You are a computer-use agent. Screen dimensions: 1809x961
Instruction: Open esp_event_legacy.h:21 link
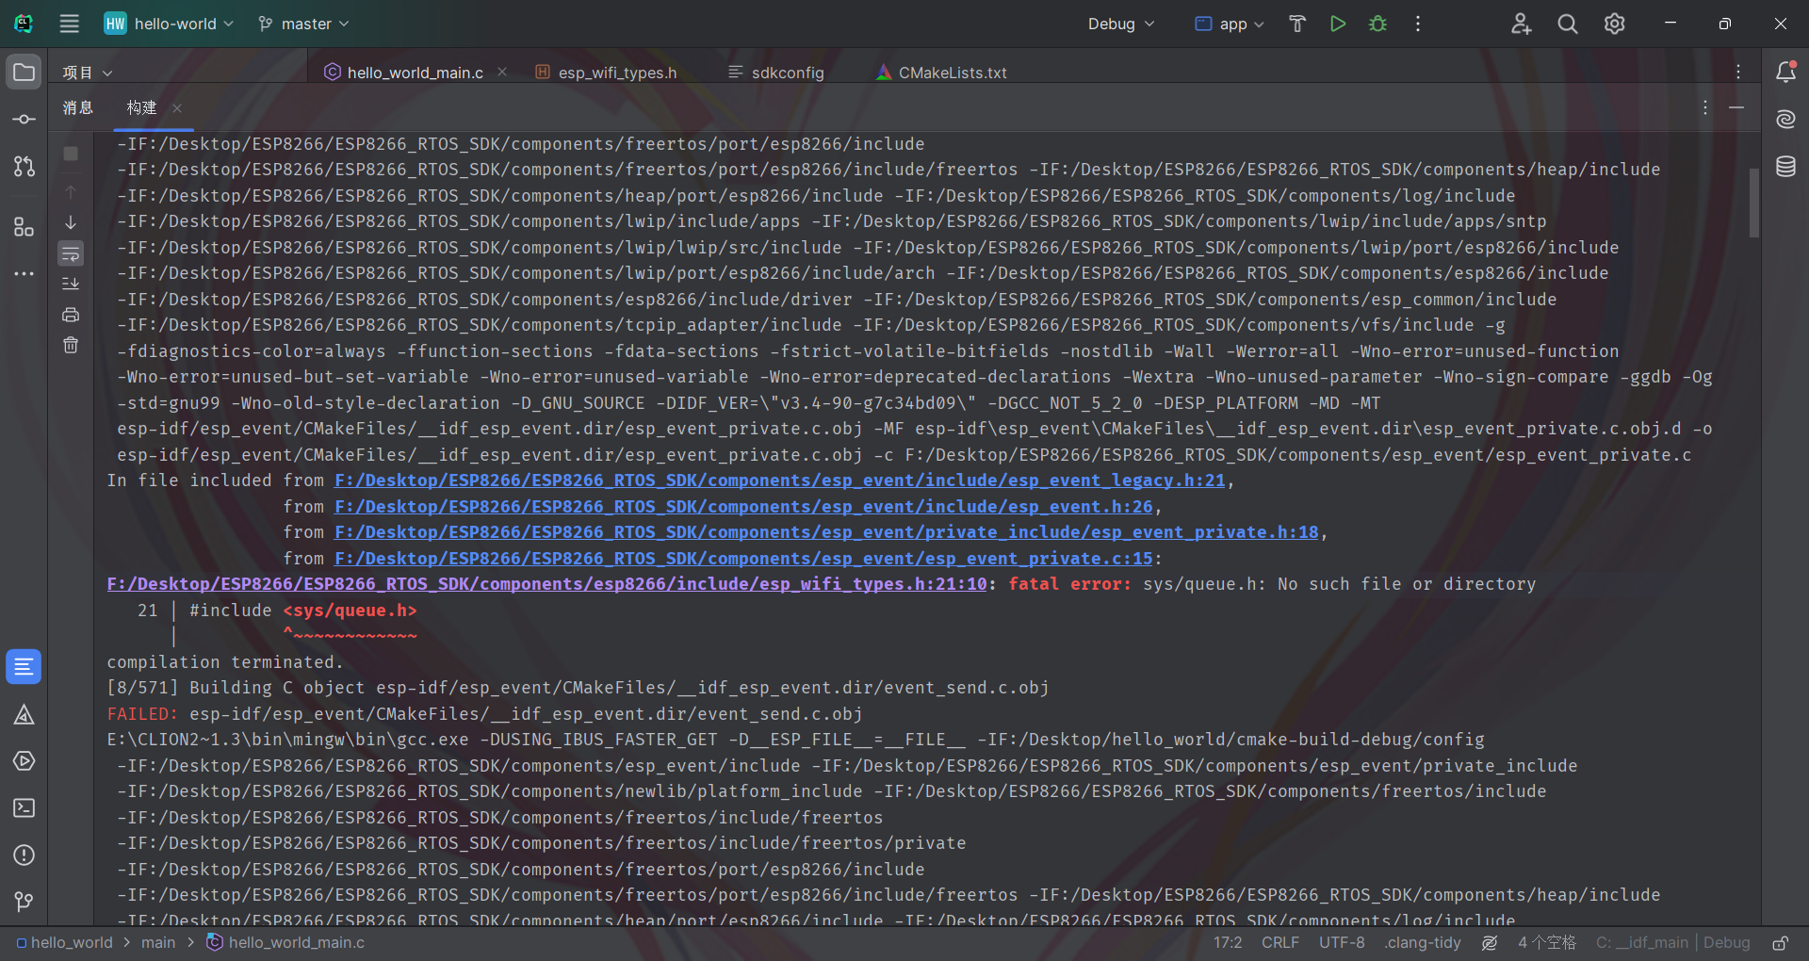pos(780,480)
